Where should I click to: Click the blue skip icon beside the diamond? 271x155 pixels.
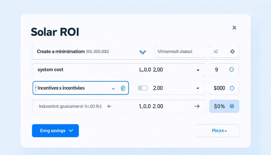click(215, 52)
